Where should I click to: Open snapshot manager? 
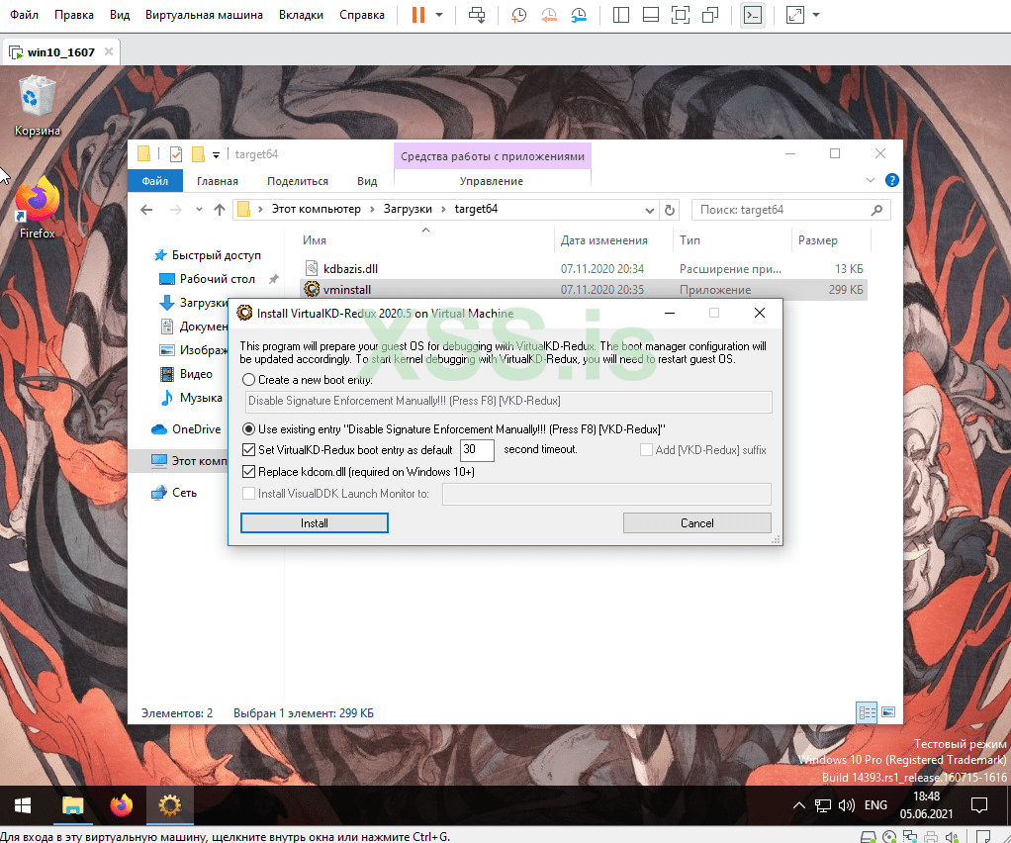(579, 15)
